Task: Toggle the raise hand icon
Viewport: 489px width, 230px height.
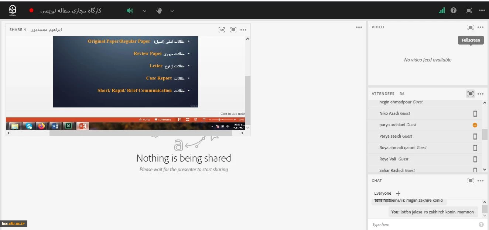Action: 159,11
